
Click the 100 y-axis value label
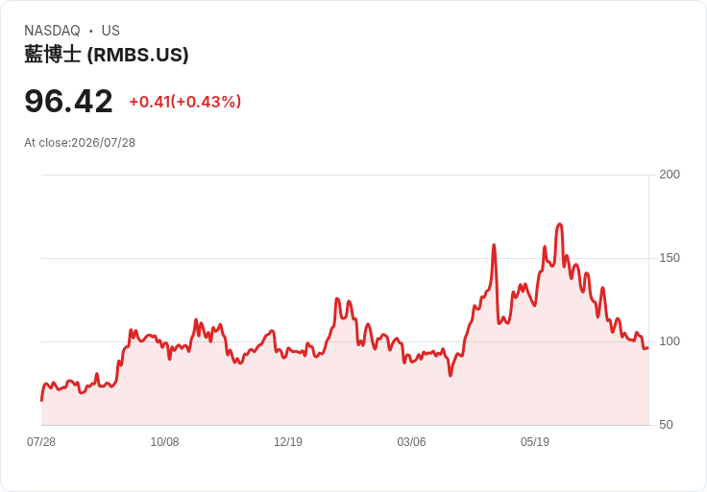click(x=670, y=341)
